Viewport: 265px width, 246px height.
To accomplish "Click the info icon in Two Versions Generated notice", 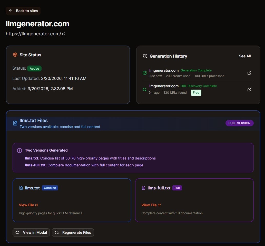I will point(19,151).
